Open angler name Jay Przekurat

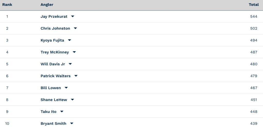(54, 17)
